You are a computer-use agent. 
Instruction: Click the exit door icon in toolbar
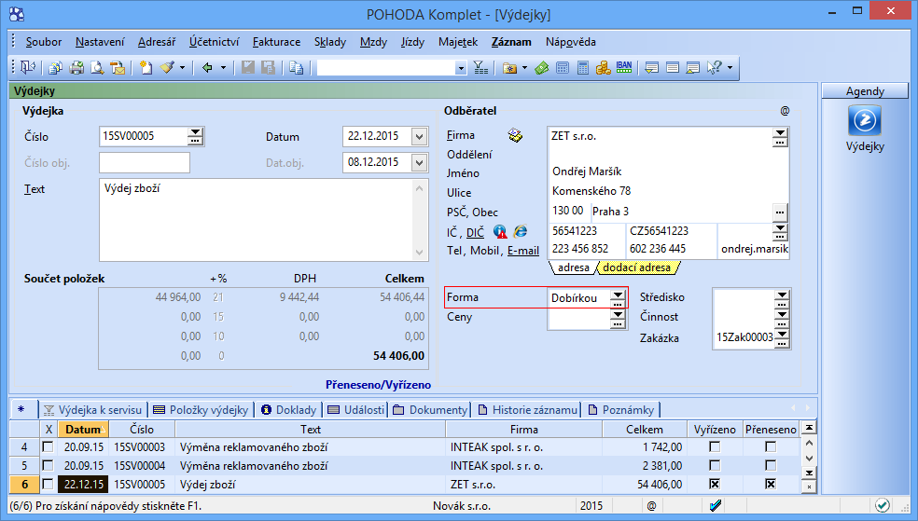[27, 68]
